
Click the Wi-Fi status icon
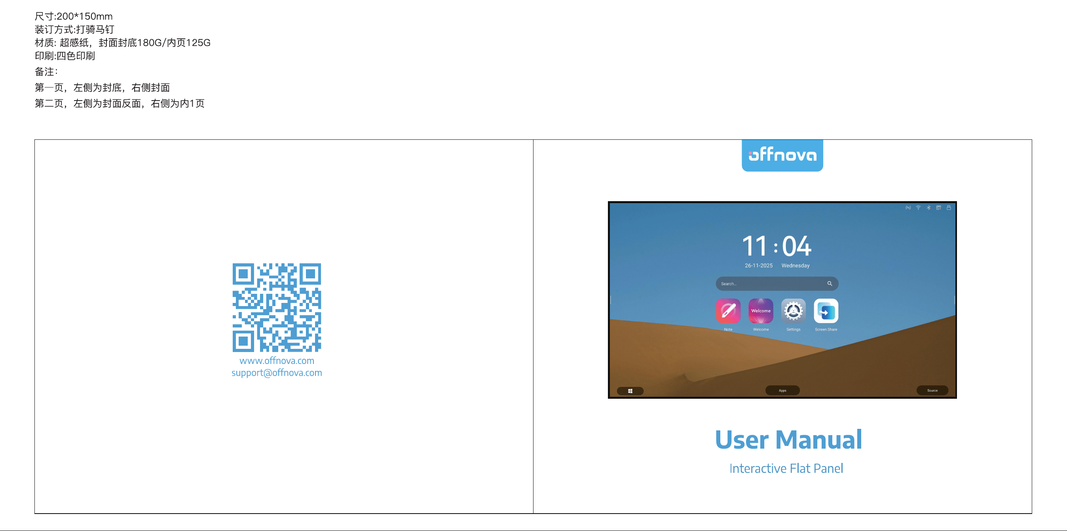point(918,207)
